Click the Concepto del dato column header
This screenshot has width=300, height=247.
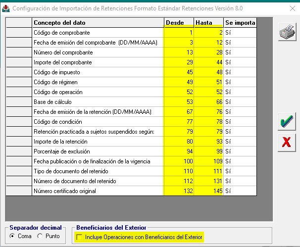98,23
